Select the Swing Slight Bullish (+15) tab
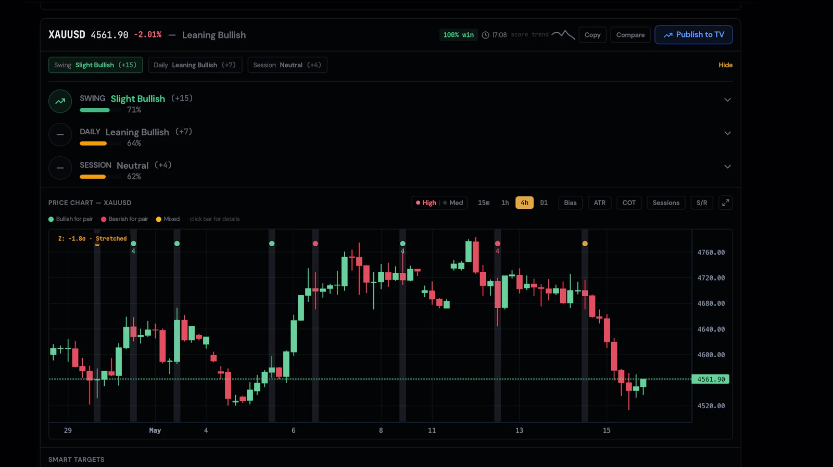This screenshot has width=833, height=467. click(x=95, y=65)
